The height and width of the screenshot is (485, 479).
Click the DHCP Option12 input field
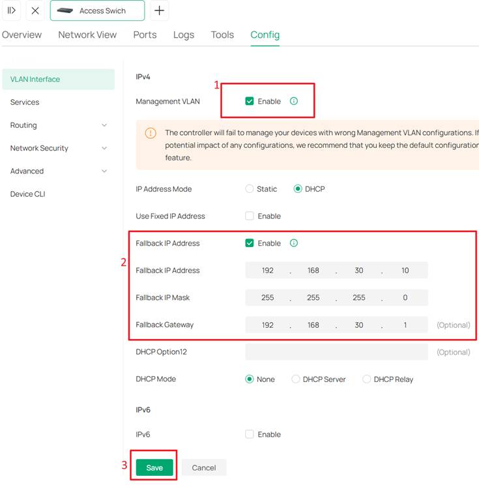[336, 352]
